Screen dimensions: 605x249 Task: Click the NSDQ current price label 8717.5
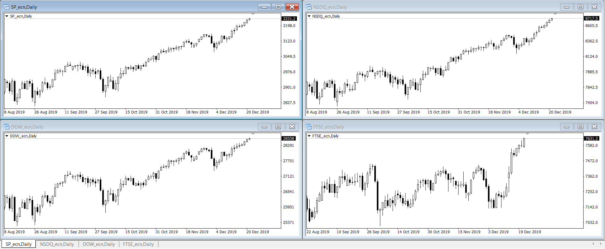point(591,18)
